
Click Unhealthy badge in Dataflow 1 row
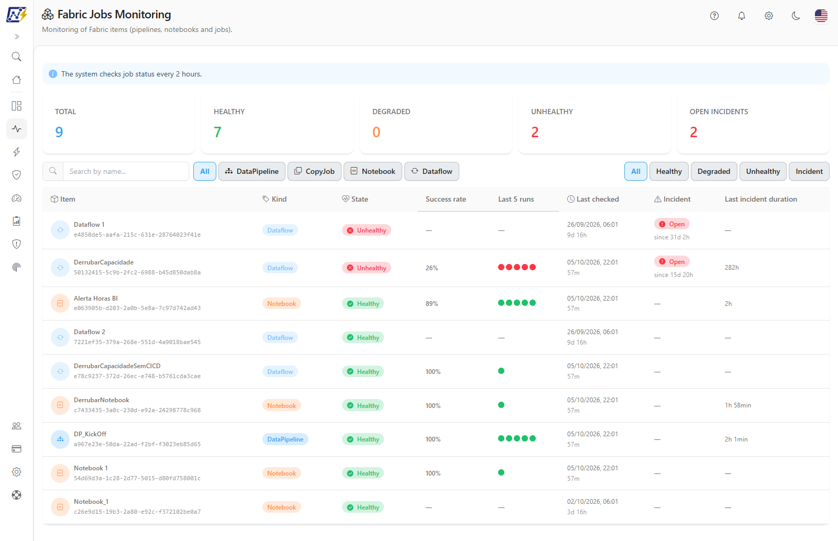click(367, 230)
